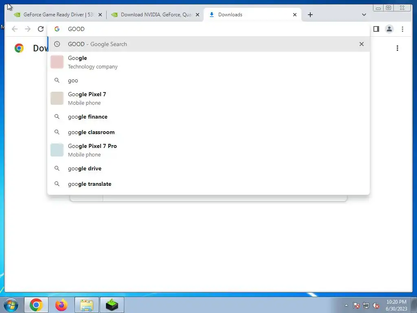Click the Chrome taskbar icon
417x313 pixels.
click(x=36, y=305)
